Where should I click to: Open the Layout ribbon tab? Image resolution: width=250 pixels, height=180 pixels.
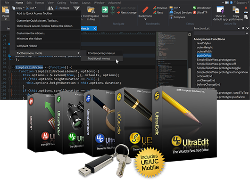pyautogui.click(x=86, y=3)
